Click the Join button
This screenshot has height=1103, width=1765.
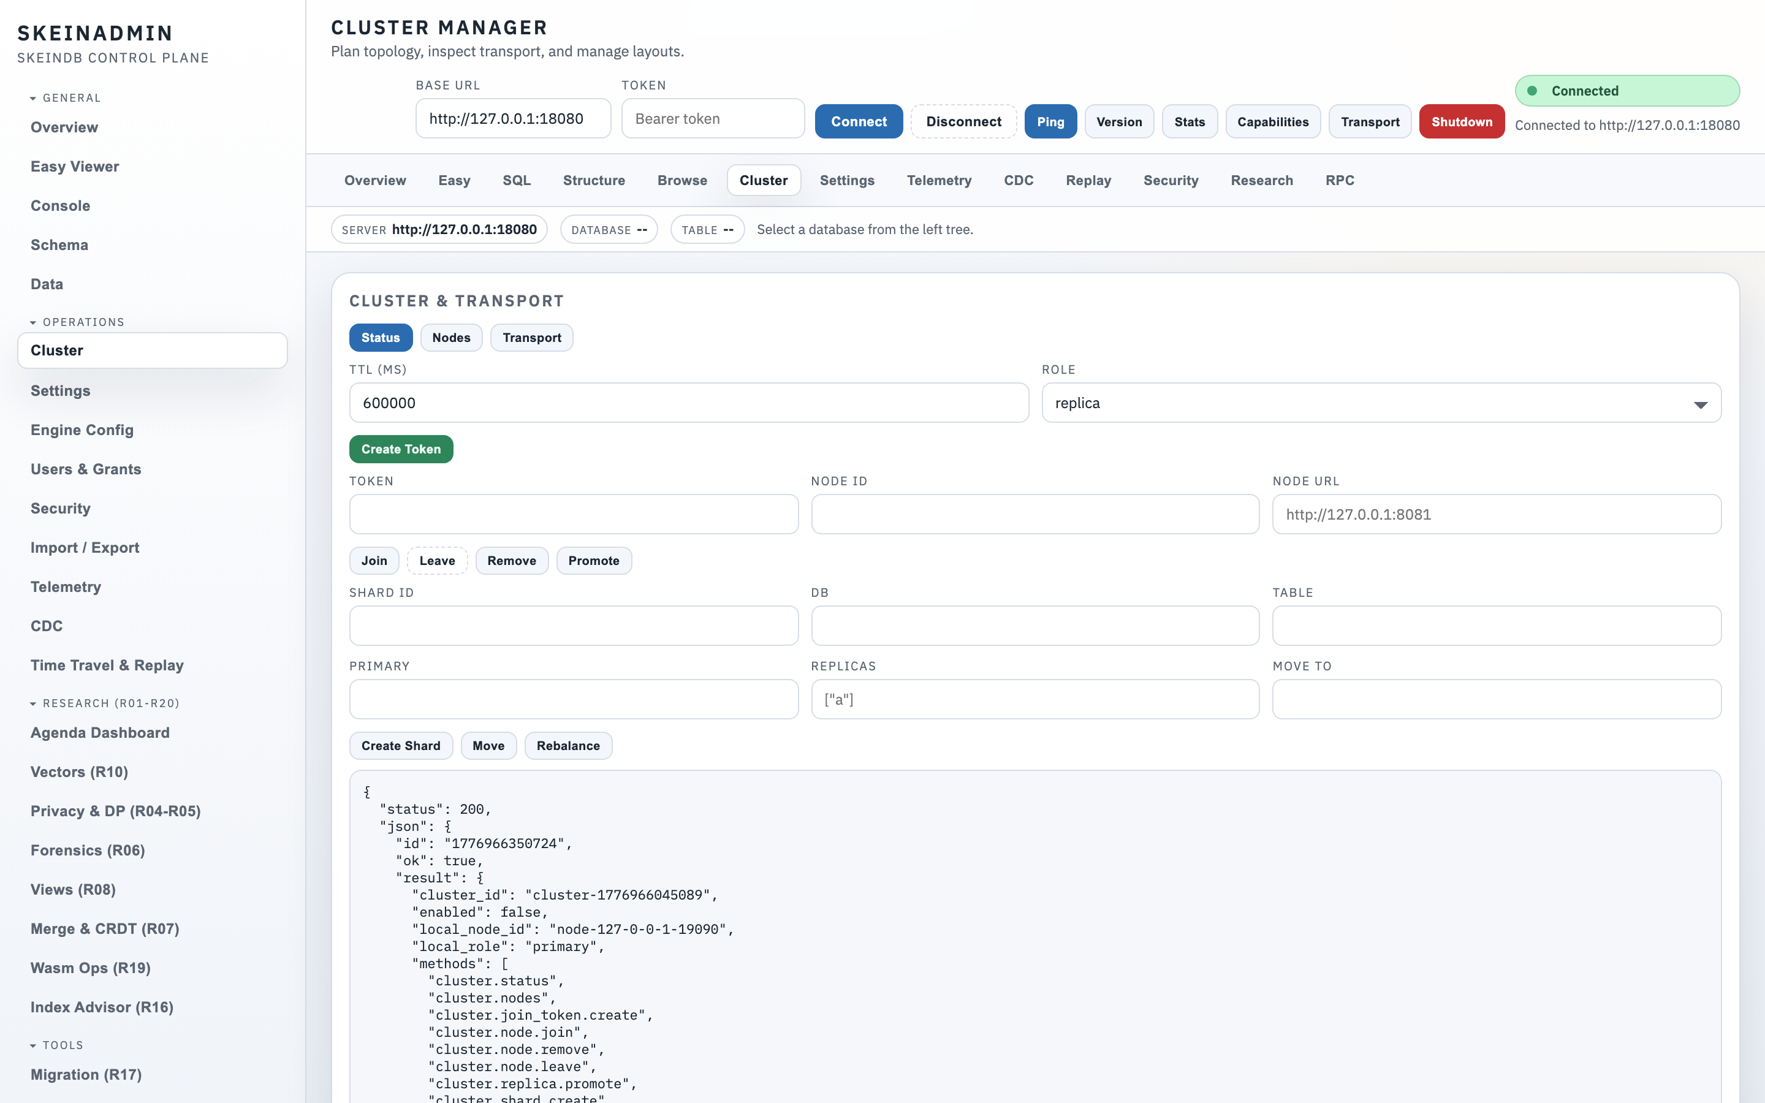point(374,561)
